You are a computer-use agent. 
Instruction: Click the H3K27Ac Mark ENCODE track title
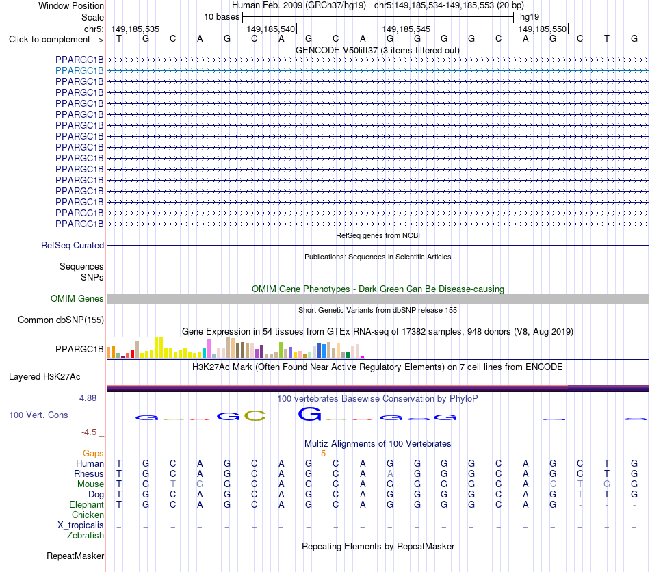click(x=377, y=367)
